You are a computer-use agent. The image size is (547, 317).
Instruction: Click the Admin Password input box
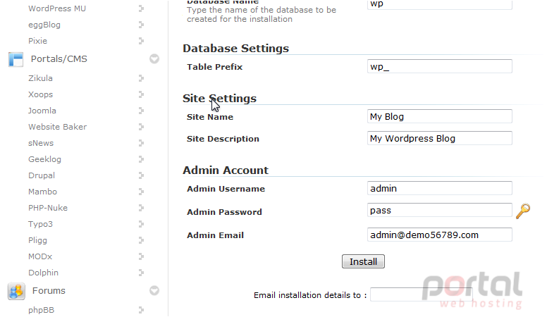point(440,210)
